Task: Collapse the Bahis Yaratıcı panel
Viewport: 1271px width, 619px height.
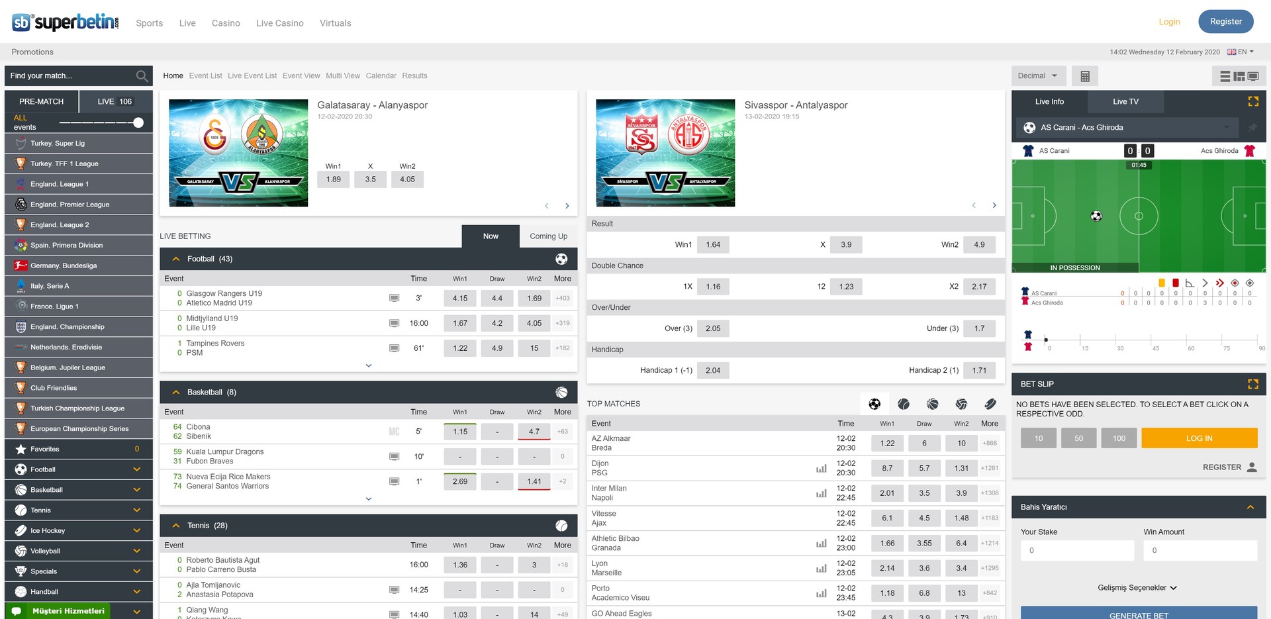Action: coord(1250,507)
